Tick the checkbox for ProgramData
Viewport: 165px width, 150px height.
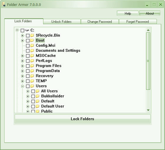(28, 71)
